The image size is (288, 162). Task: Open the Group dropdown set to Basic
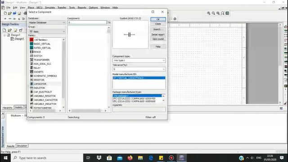[47, 31]
